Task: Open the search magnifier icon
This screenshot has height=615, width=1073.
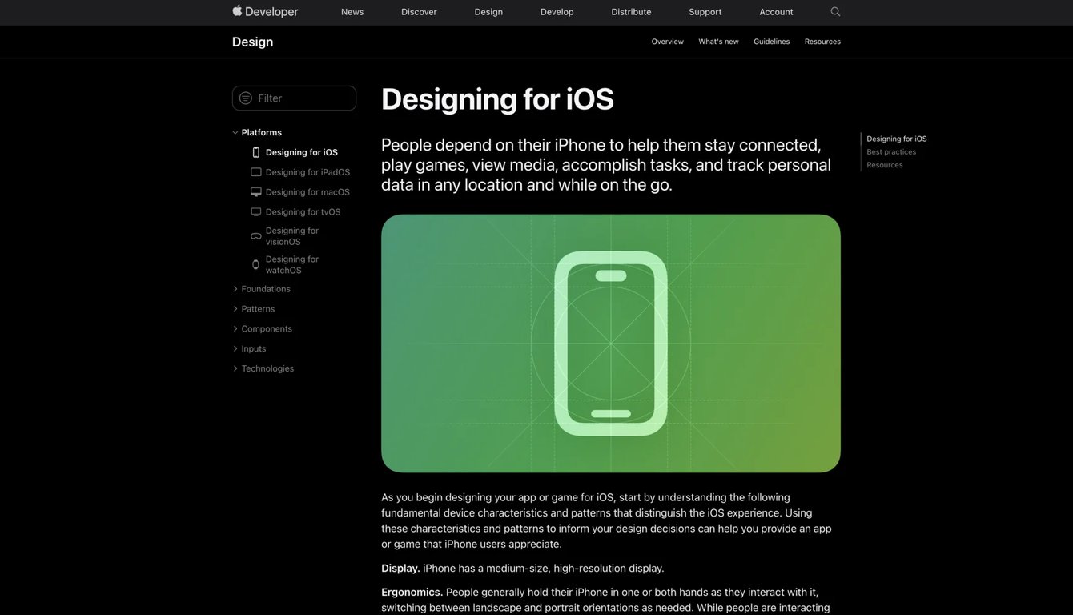Action: 835,11
